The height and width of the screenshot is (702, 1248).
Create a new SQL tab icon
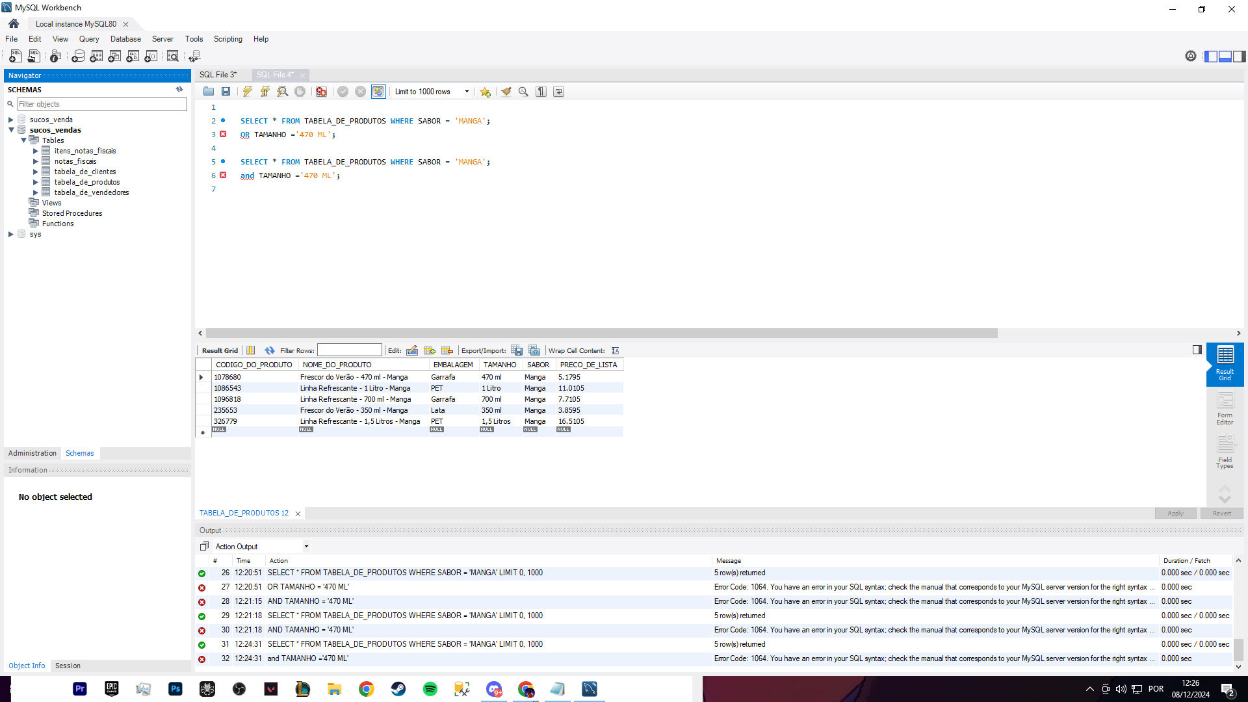pyautogui.click(x=16, y=57)
